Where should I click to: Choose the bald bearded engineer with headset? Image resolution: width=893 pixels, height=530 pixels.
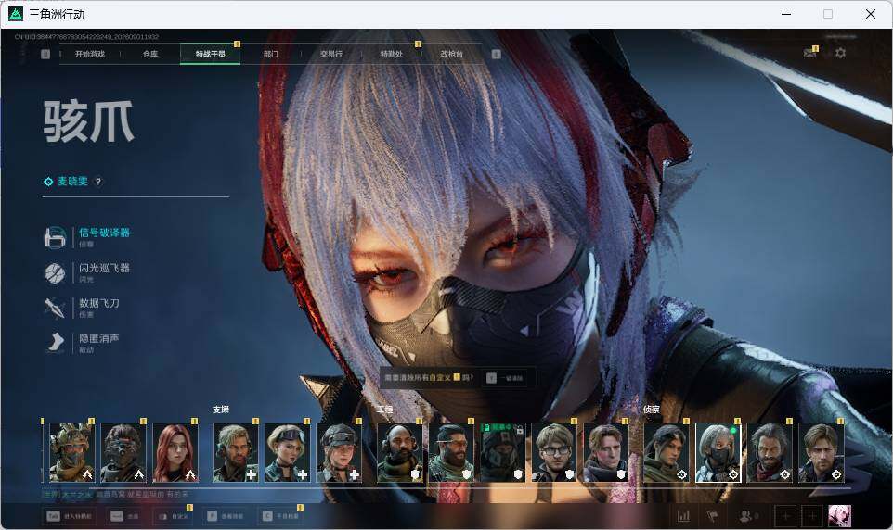click(399, 452)
